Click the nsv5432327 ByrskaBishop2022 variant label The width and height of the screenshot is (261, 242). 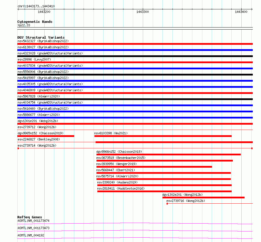click(x=43, y=41)
